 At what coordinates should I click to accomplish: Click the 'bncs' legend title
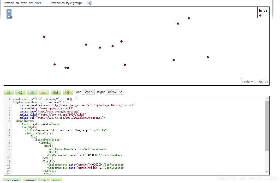(x=263, y=10)
